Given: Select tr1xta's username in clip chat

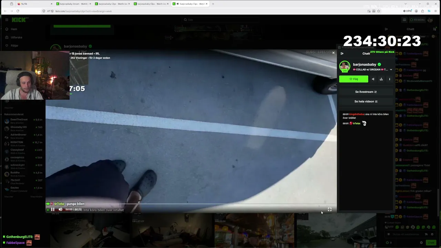Looking at the screenshot, I should [357, 123].
